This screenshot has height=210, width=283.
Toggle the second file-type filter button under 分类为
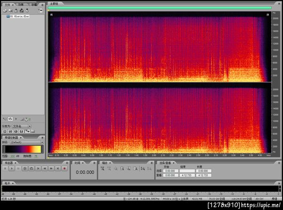10,131
